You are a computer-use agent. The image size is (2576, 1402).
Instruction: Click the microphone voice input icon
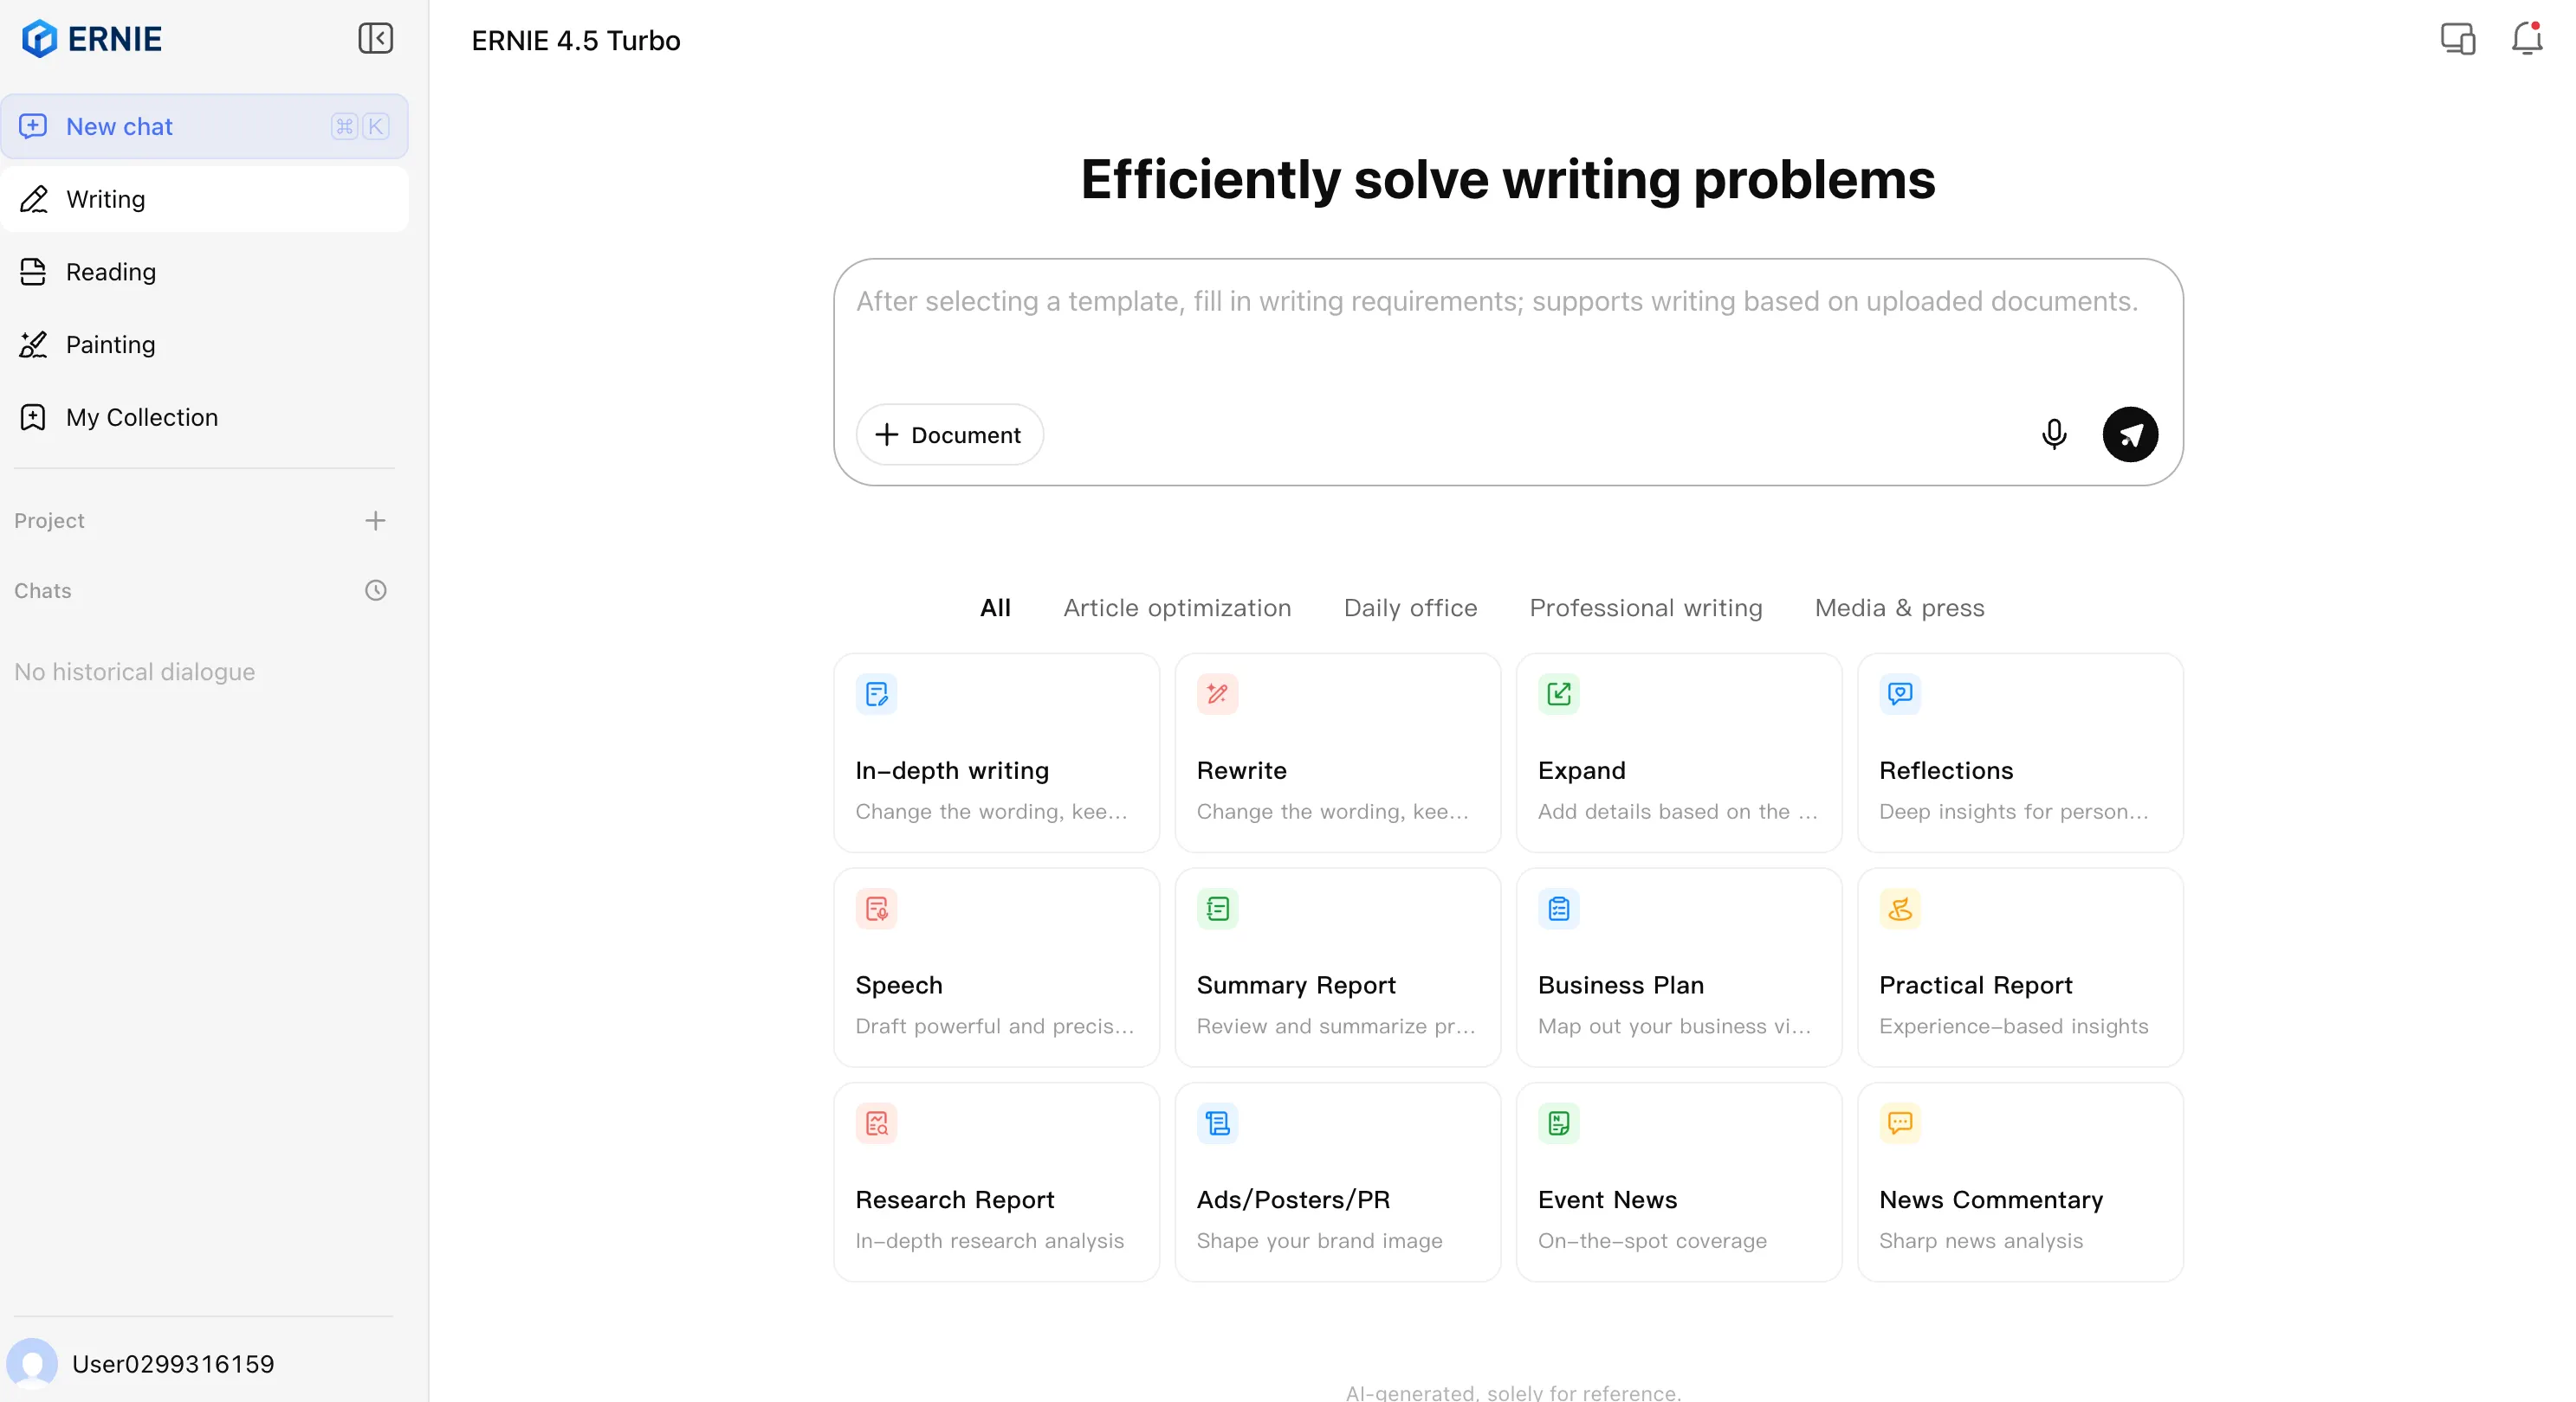[x=2053, y=434]
